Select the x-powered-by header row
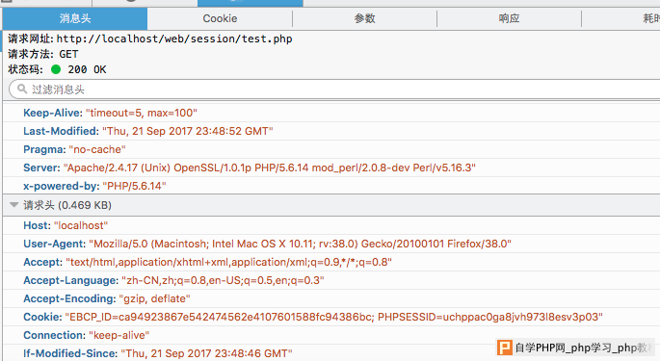 click(331, 186)
